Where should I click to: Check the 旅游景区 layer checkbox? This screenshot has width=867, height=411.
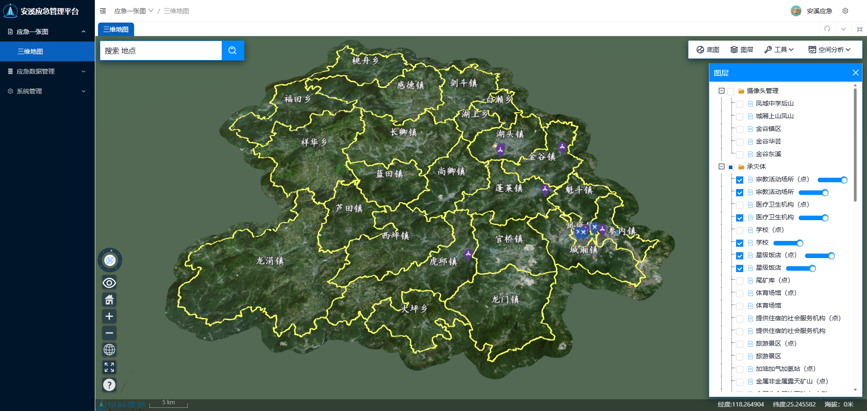point(740,357)
